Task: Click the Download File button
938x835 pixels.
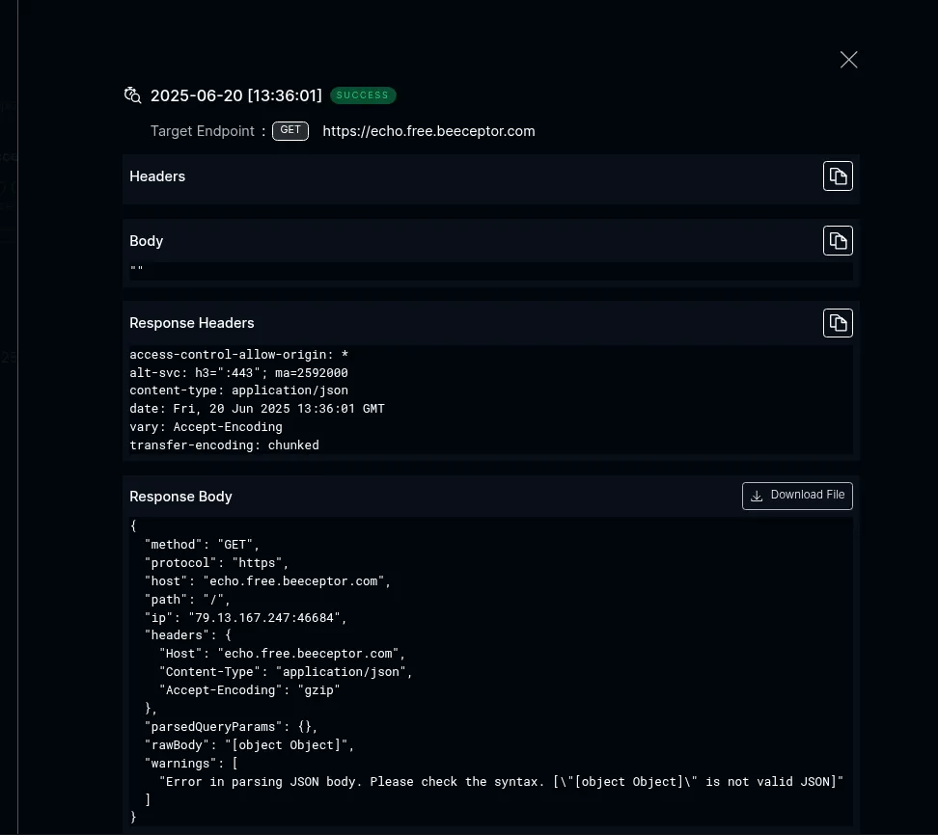Action: (x=797, y=496)
